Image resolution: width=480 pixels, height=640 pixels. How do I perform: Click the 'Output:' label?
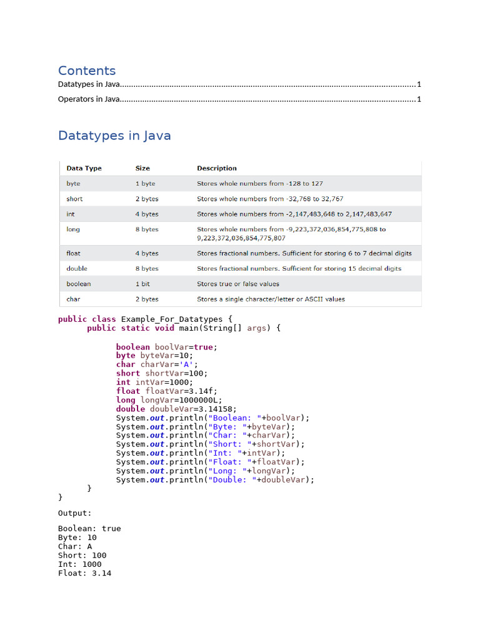click(75, 513)
